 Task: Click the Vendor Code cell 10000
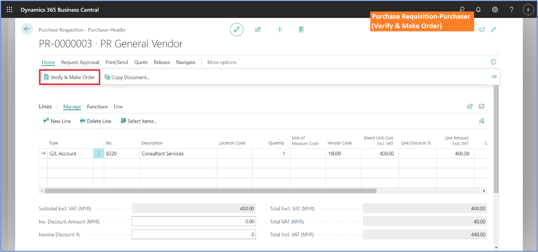(343, 154)
